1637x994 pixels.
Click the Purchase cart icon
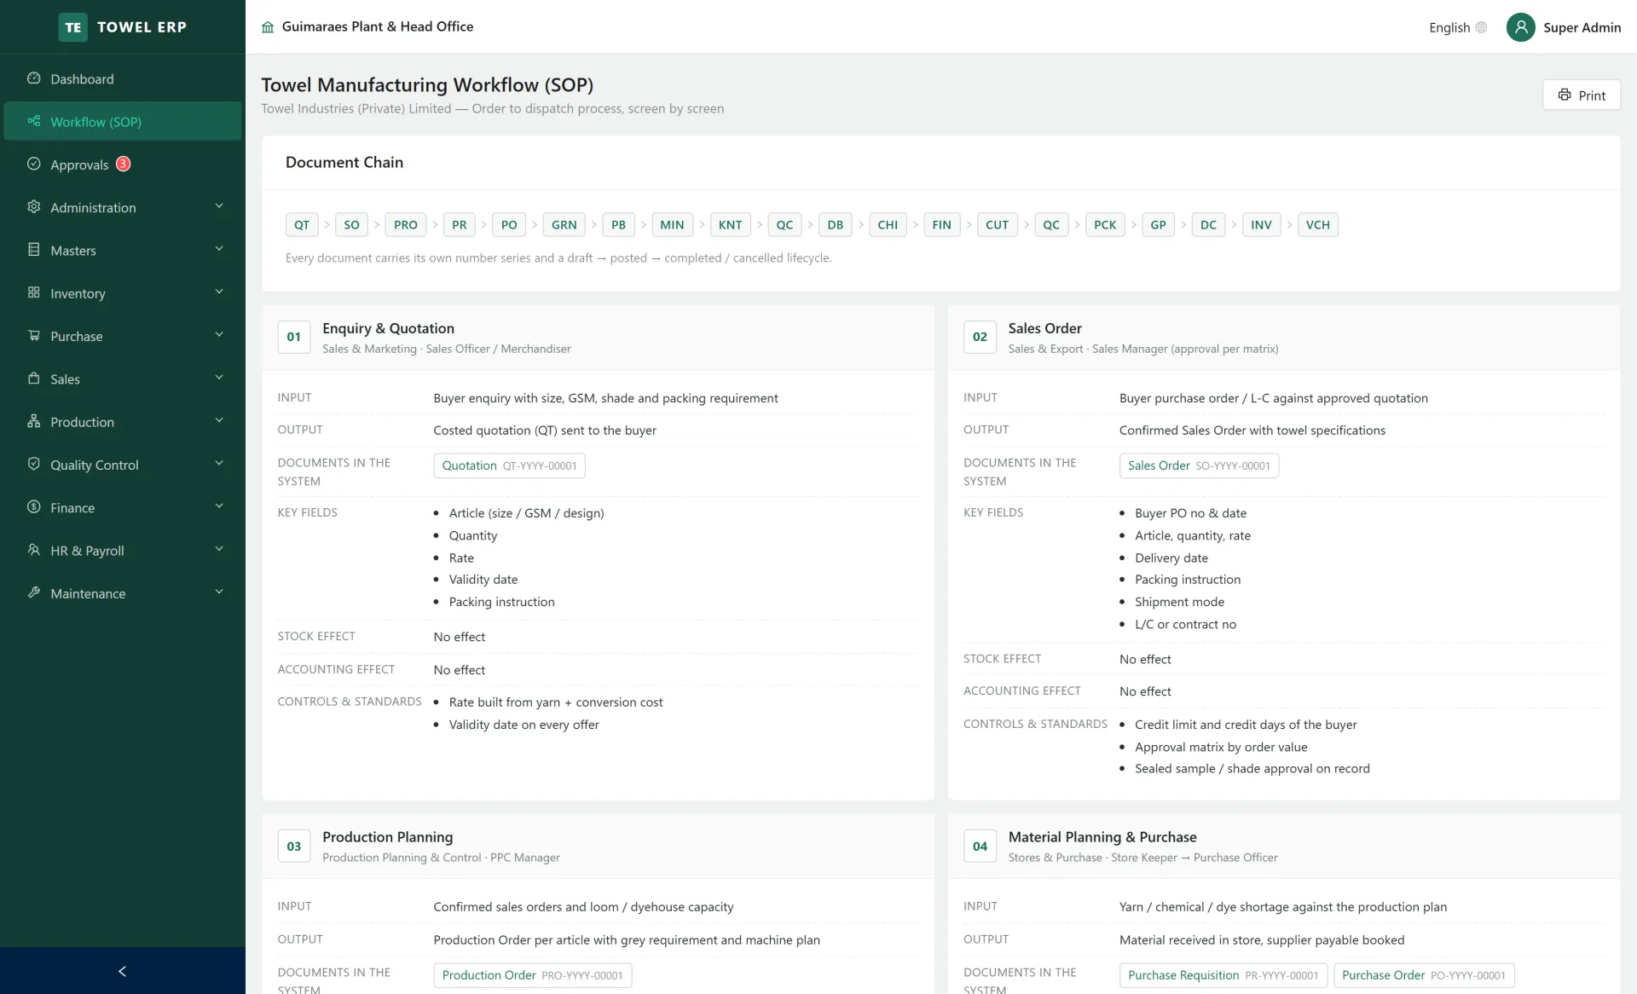point(34,336)
